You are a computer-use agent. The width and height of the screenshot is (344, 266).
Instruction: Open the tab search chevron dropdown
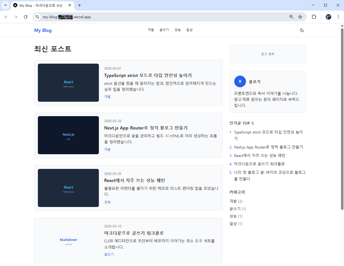pos(5,5)
